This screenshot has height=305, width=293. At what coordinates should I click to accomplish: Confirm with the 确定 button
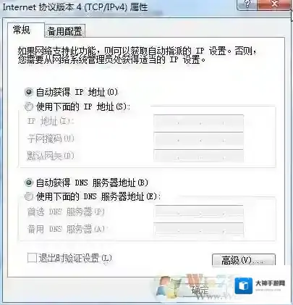200,291
